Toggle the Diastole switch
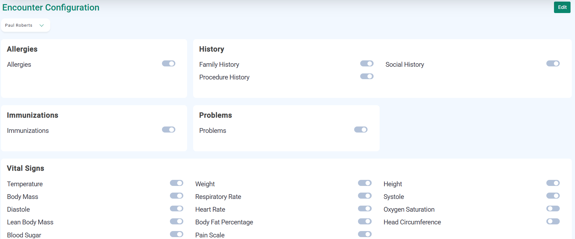This screenshot has height=239, width=575. 176,208
